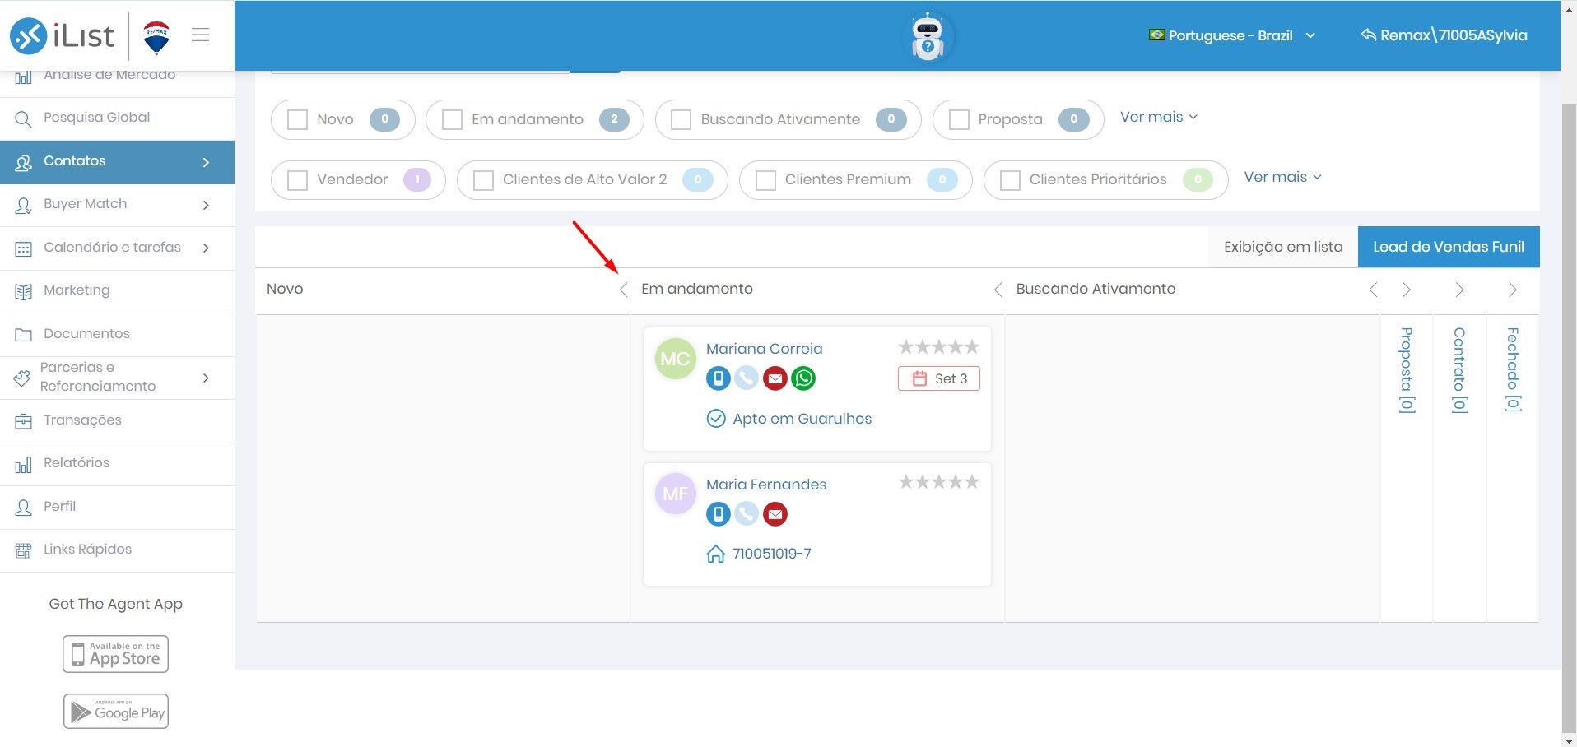
Task: Click the RE/MAX balloon logo
Action: [156, 36]
